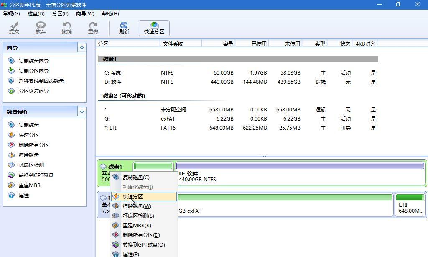This screenshot has height=257, width=428.
Task: Choose 坏扇区检测(S) in the context menu
Action: (x=144, y=216)
